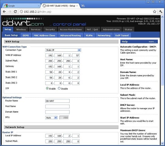Open the Services tab
Image resolution: width=165 pixels, height=146 pixels.
coord(36,30)
